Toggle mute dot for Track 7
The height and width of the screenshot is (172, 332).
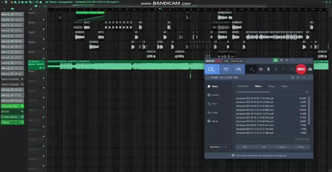pos(43,78)
